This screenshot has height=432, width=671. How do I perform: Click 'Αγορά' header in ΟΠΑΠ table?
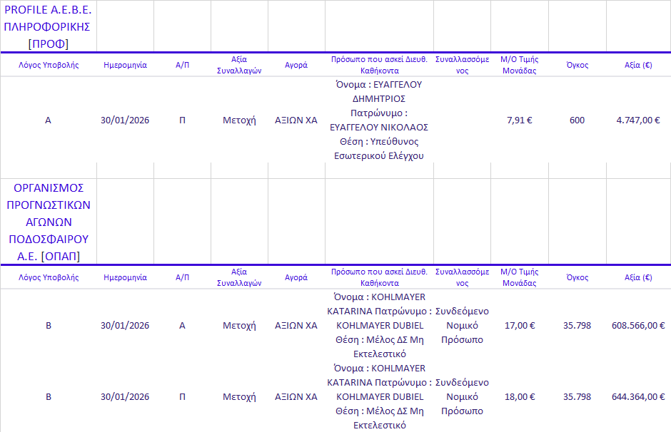tap(296, 277)
